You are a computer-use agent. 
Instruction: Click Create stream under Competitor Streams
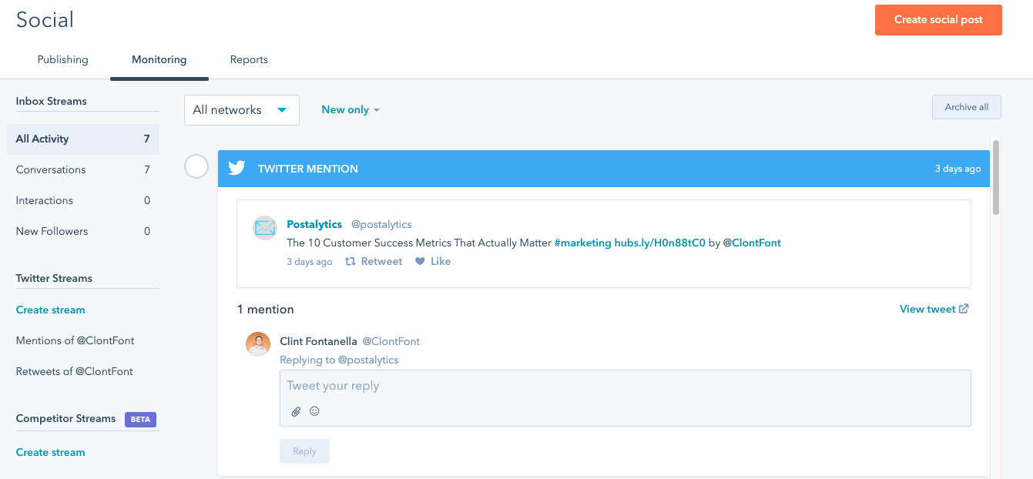pos(51,452)
